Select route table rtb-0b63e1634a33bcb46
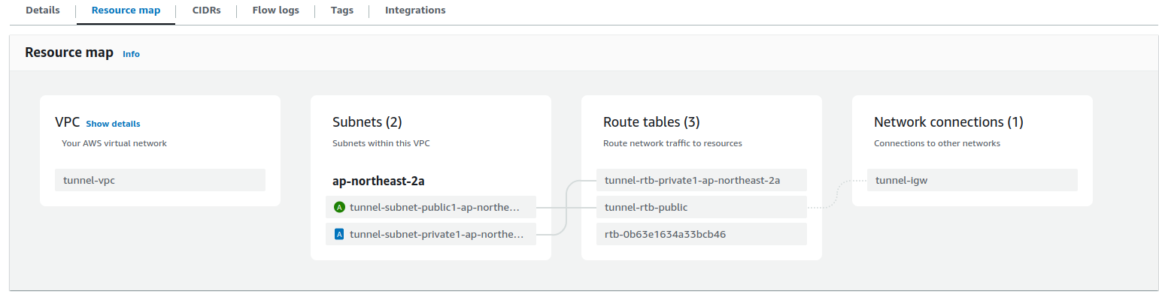Image resolution: width=1159 pixels, height=294 pixels. point(702,234)
